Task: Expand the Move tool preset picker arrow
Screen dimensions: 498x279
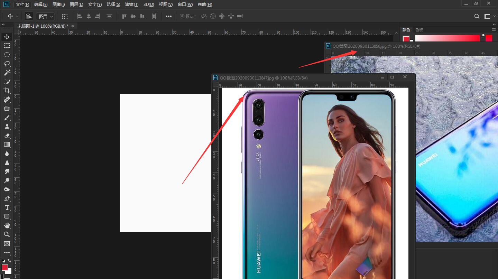Action: (17, 16)
